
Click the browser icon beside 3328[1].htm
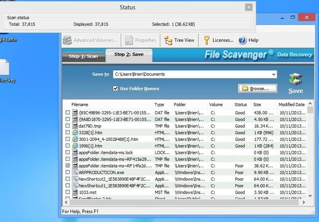(75, 132)
